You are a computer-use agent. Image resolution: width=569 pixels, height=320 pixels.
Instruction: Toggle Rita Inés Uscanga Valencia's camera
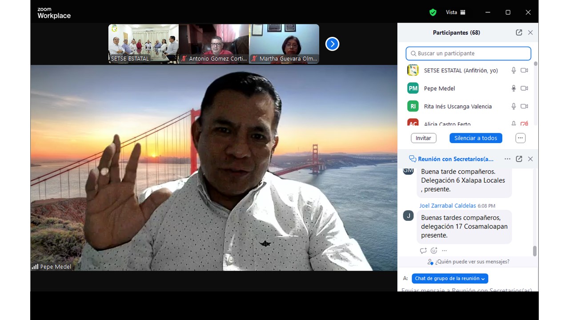pos(524,106)
